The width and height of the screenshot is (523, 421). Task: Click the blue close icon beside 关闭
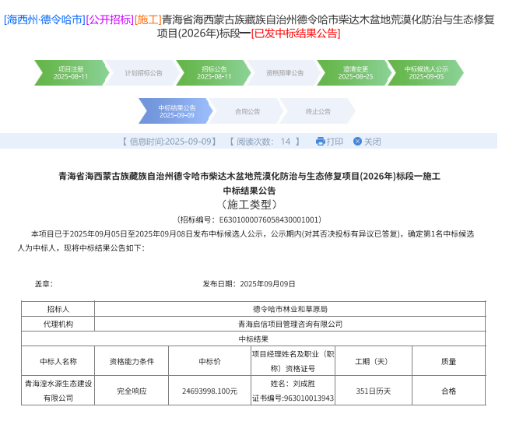tap(357, 142)
